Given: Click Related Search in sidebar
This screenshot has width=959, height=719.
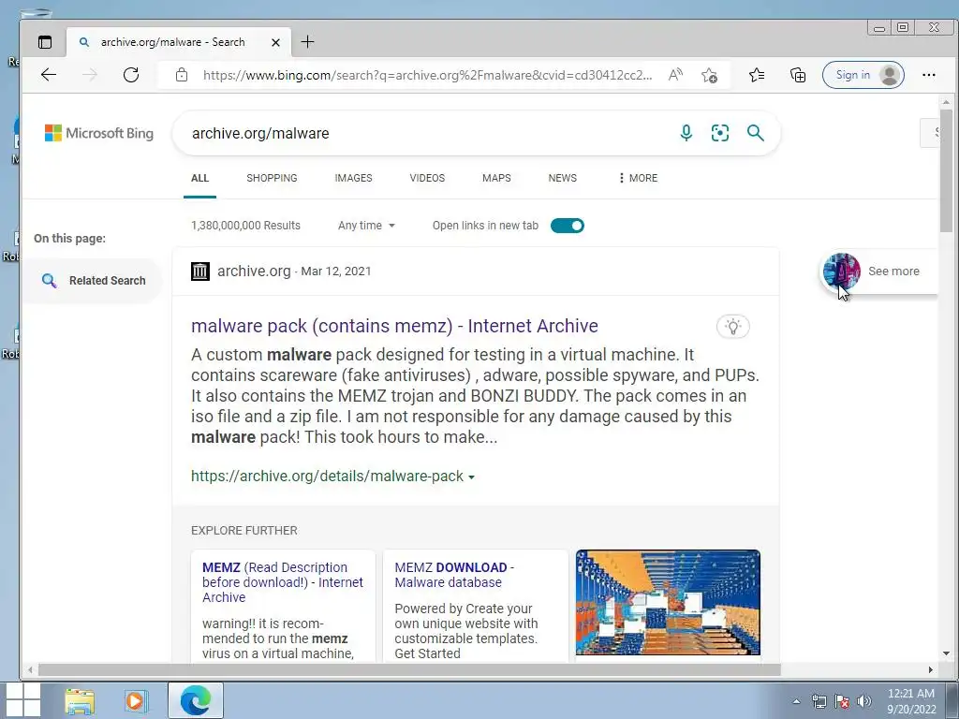Looking at the screenshot, I should point(93,281).
